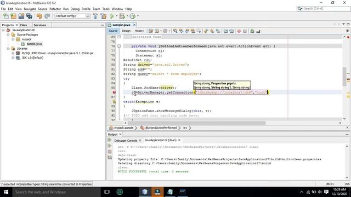
Task: Click the Find Selection magnifier icon in editor toolbar
Action: [x=175, y=31]
